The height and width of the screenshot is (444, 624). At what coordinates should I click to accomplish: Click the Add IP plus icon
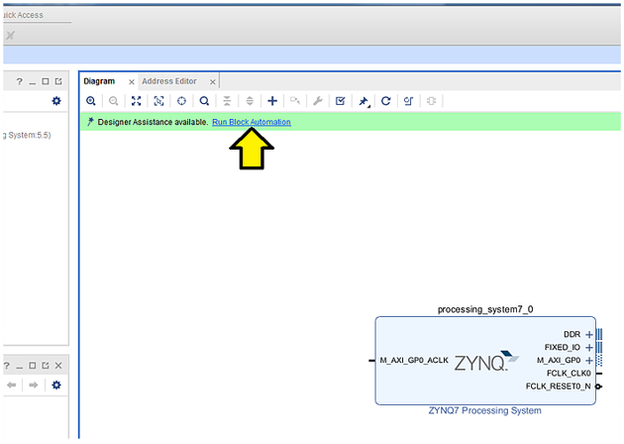pyautogui.click(x=272, y=101)
